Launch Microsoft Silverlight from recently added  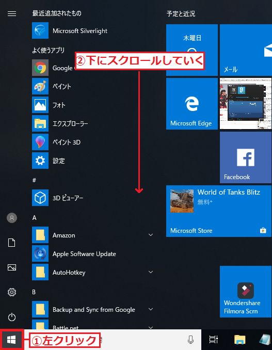(40, 30)
